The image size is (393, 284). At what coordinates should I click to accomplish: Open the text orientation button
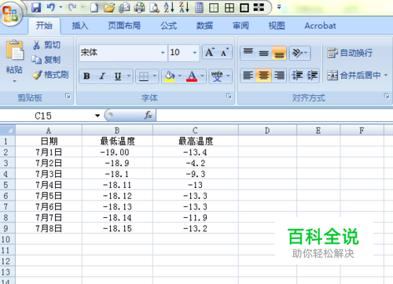tap(300, 53)
